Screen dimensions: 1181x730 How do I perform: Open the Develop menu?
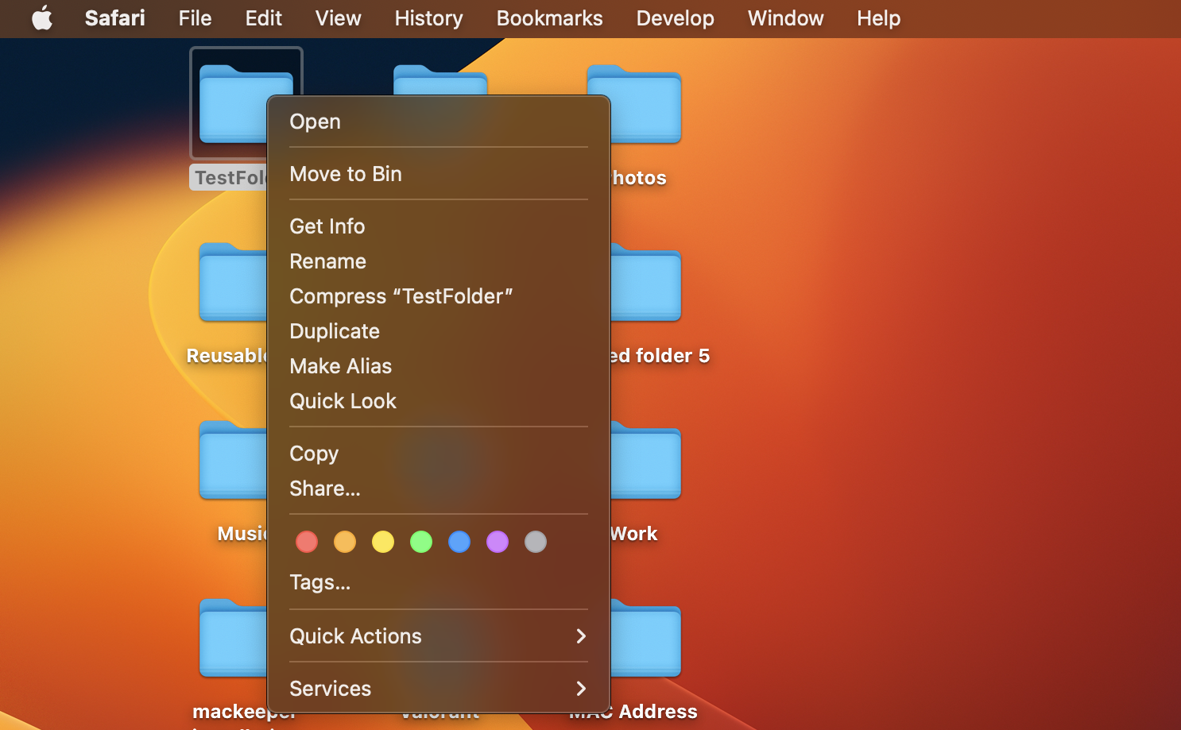675,18
